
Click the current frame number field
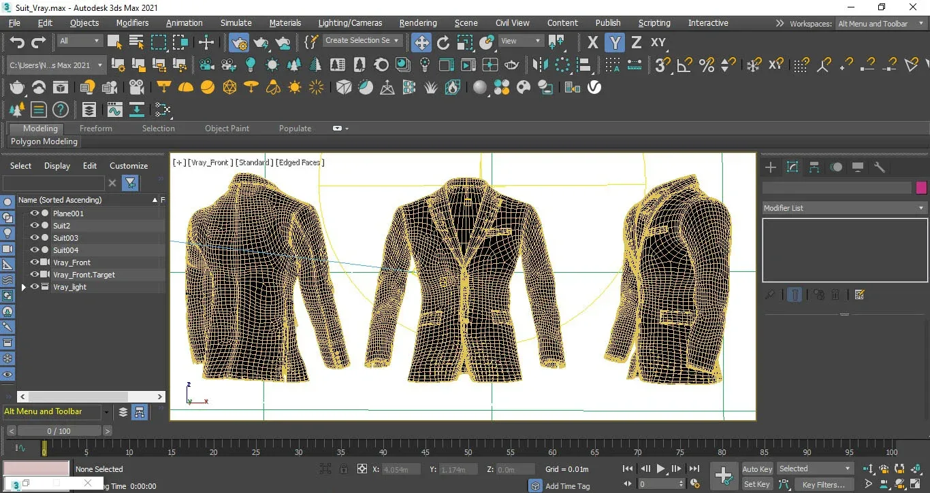click(661, 484)
